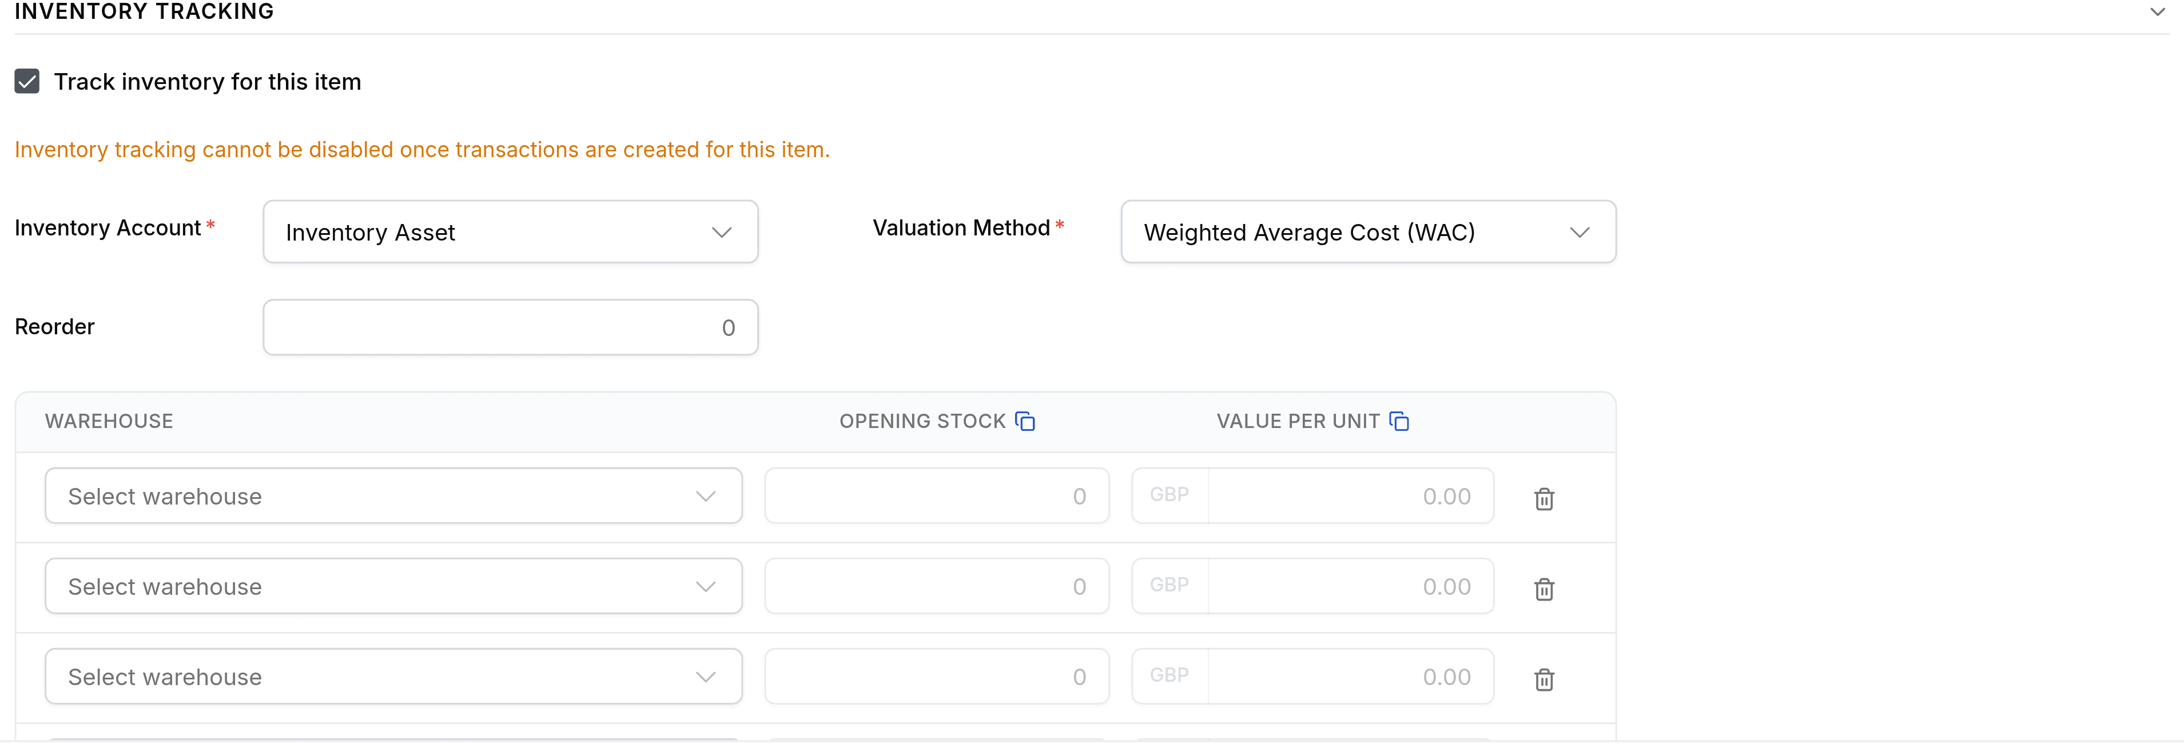Click second row GBP value per unit field

(x=1312, y=586)
